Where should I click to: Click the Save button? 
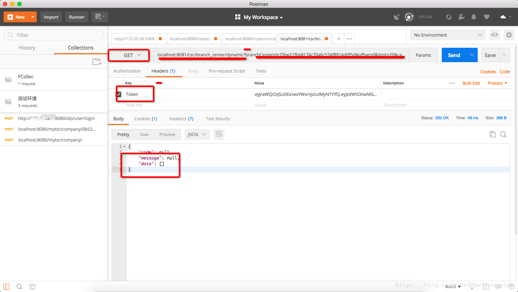click(490, 55)
